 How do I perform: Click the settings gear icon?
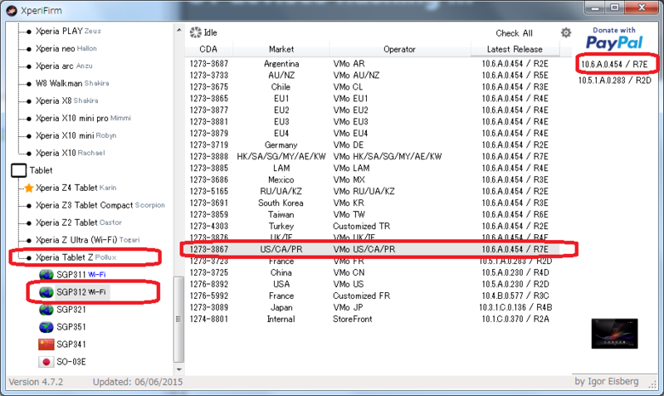coord(566,32)
